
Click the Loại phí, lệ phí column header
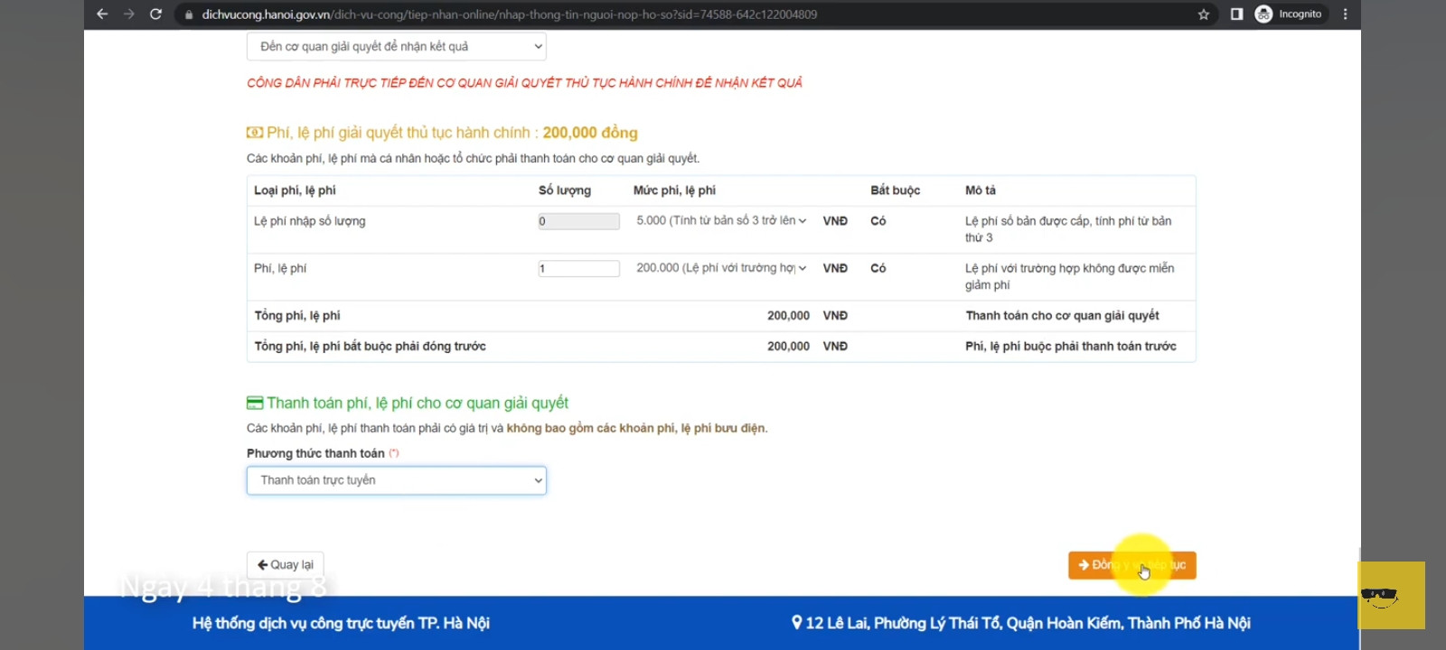tap(295, 190)
